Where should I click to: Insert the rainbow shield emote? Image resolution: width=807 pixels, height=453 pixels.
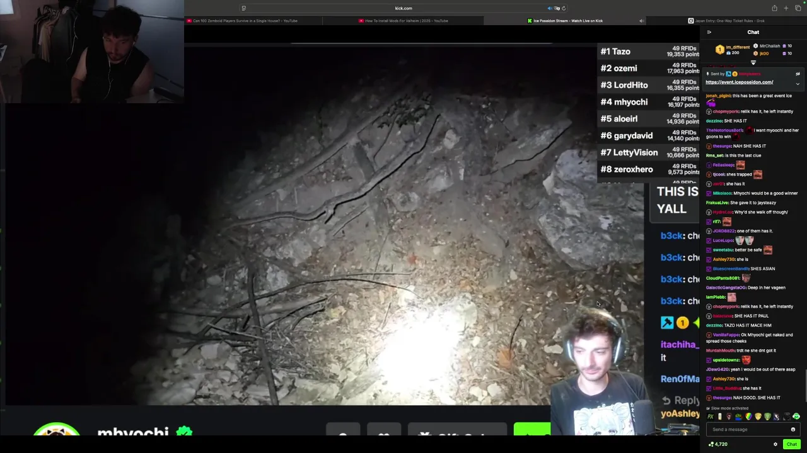click(x=748, y=417)
